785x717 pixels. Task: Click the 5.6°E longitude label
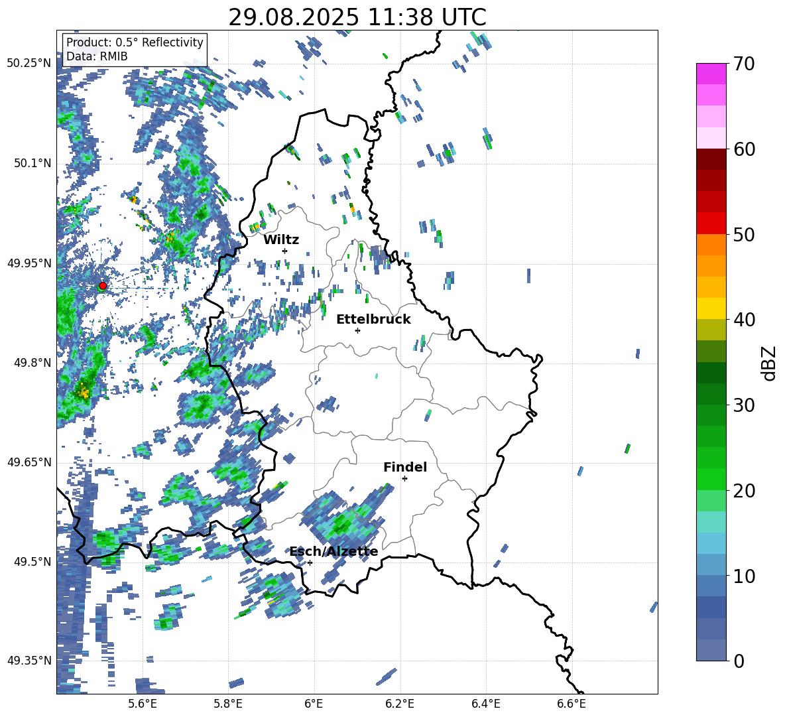click(143, 704)
